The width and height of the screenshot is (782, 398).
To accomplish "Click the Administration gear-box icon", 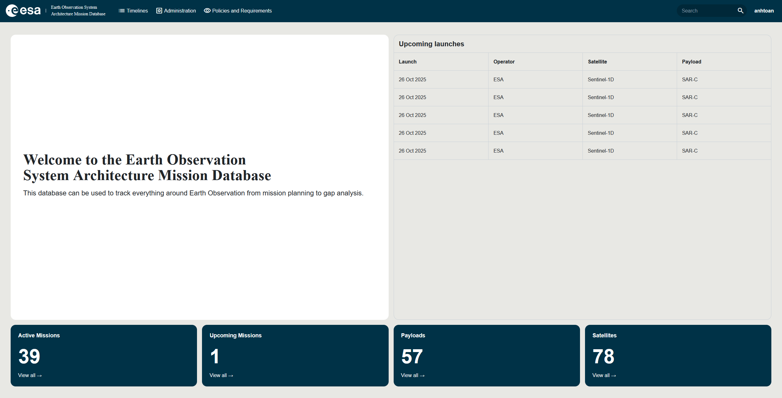I will 159,11.
